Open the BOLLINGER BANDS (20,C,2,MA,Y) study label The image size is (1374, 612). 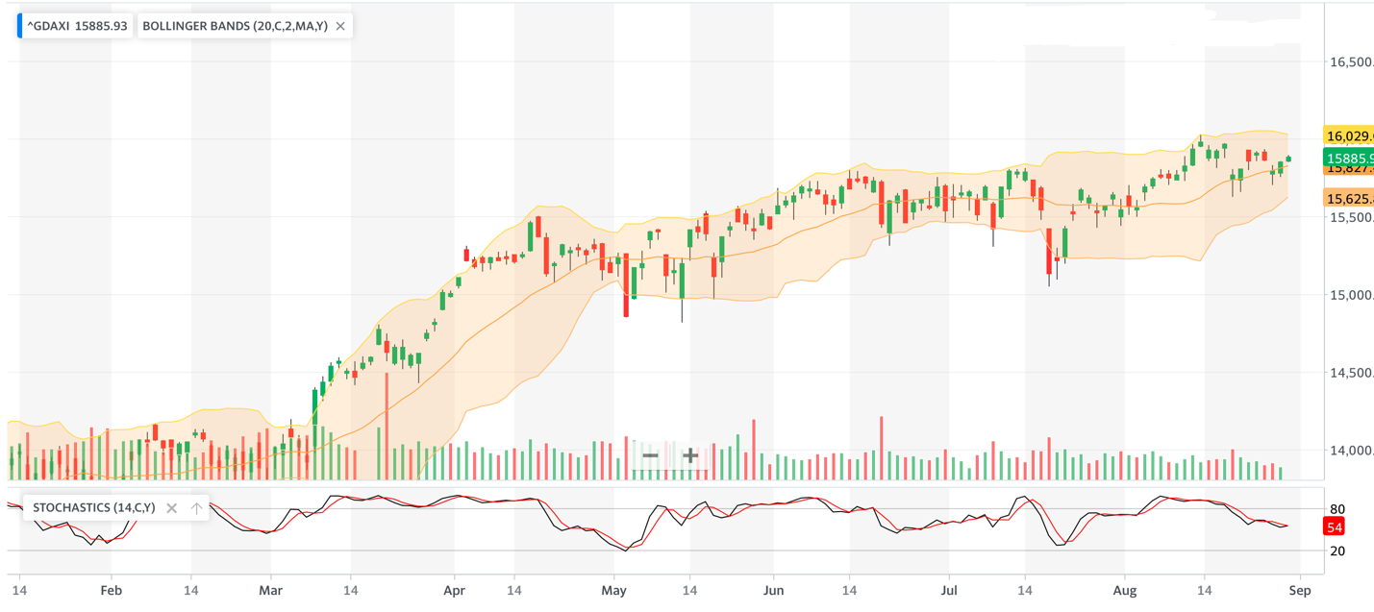point(235,26)
